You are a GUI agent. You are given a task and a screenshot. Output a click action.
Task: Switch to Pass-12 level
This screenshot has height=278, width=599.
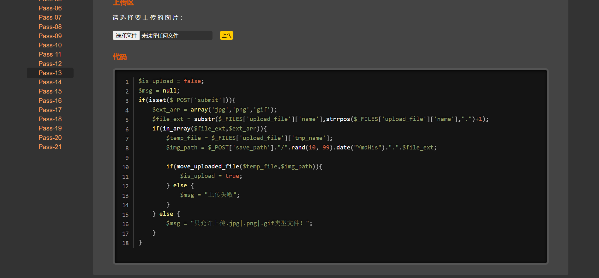[50, 64]
